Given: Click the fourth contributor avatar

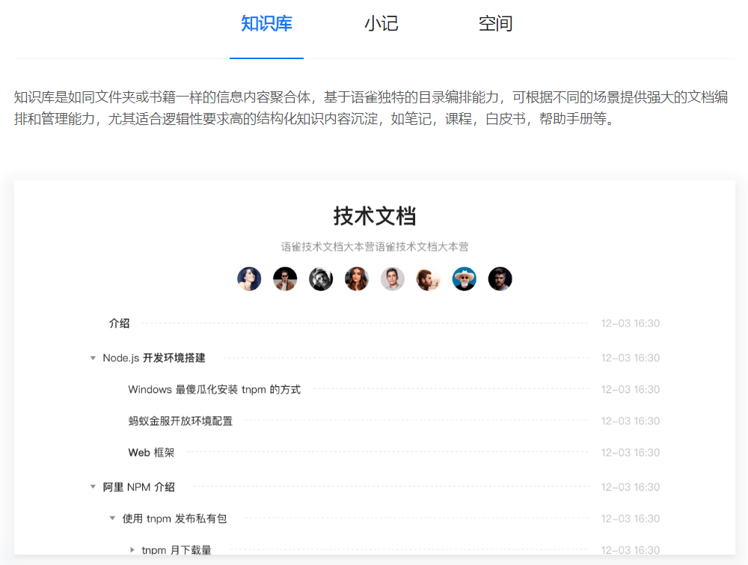Looking at the screenshot, I should [357, 278].
